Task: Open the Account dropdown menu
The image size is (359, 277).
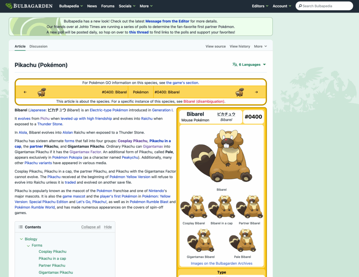Action: point(282,6)
